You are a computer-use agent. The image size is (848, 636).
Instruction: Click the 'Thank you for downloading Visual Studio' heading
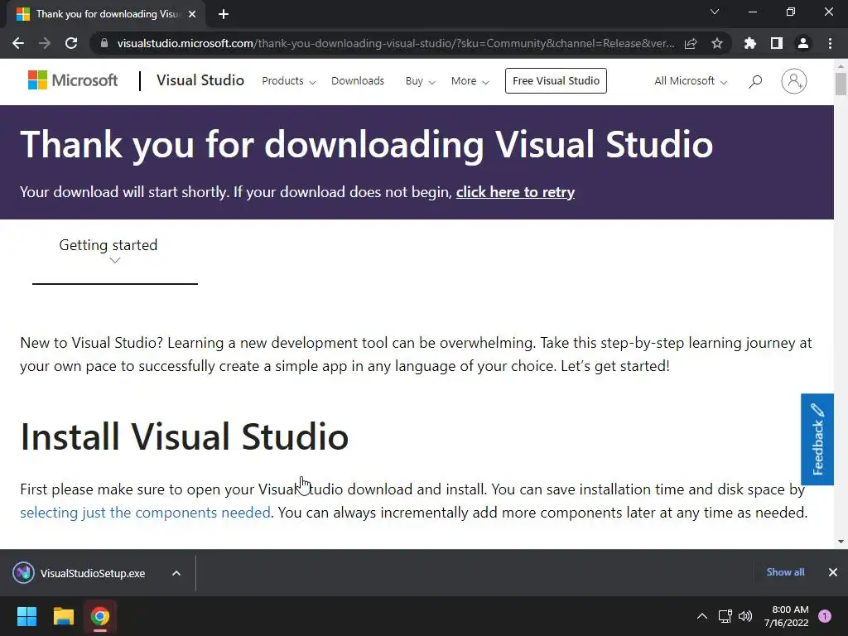(367, 144)
